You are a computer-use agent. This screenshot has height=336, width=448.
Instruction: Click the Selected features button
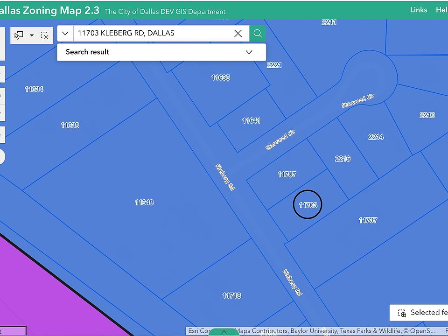tap(419, 313)
